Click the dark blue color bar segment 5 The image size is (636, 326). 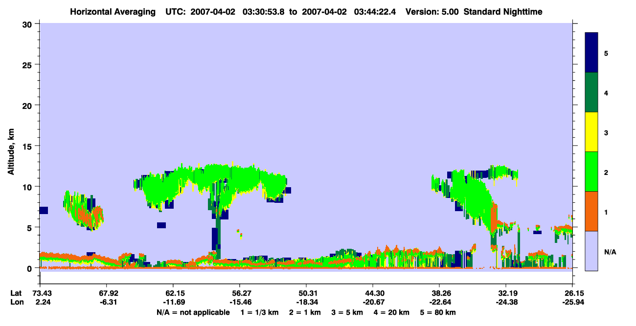click(591, 53)
